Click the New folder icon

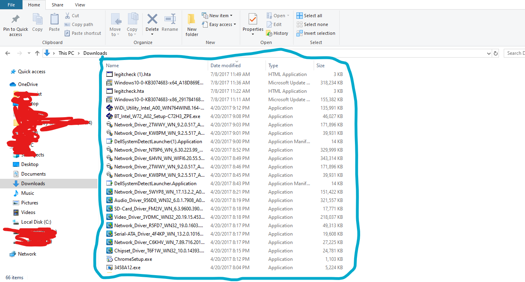191,24
